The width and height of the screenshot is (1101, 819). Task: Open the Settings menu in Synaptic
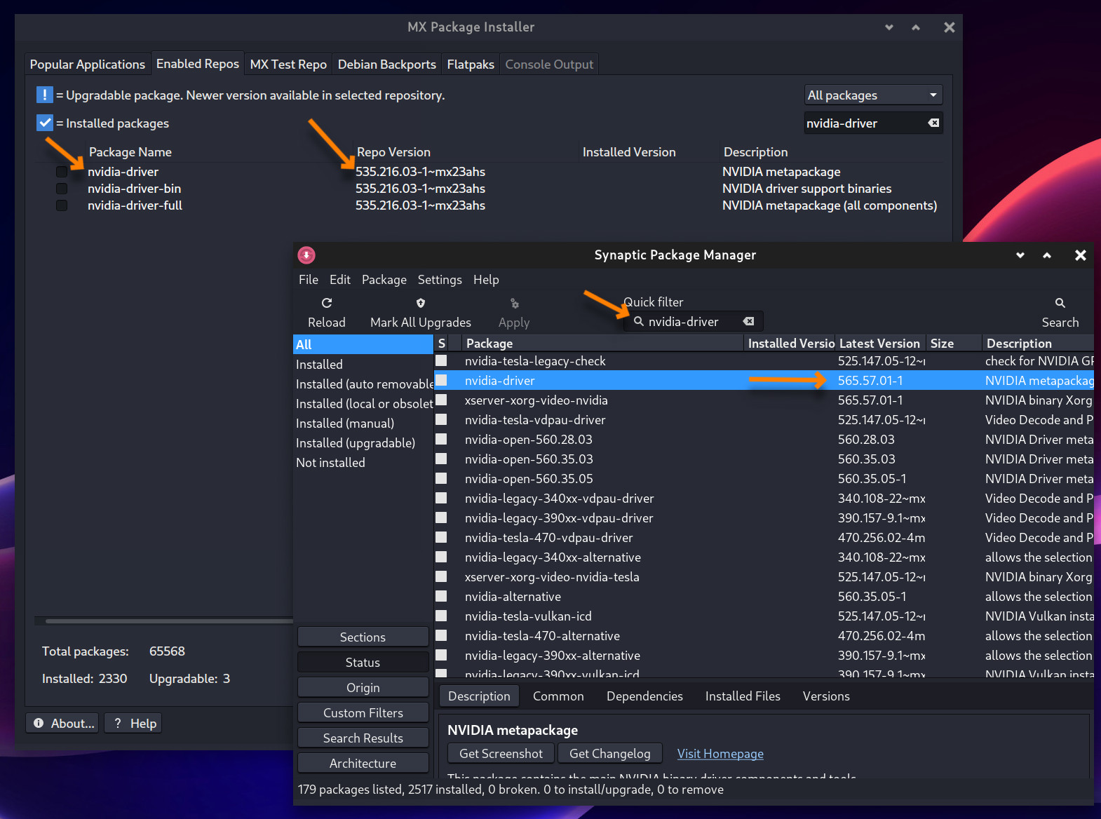(440, 280)
